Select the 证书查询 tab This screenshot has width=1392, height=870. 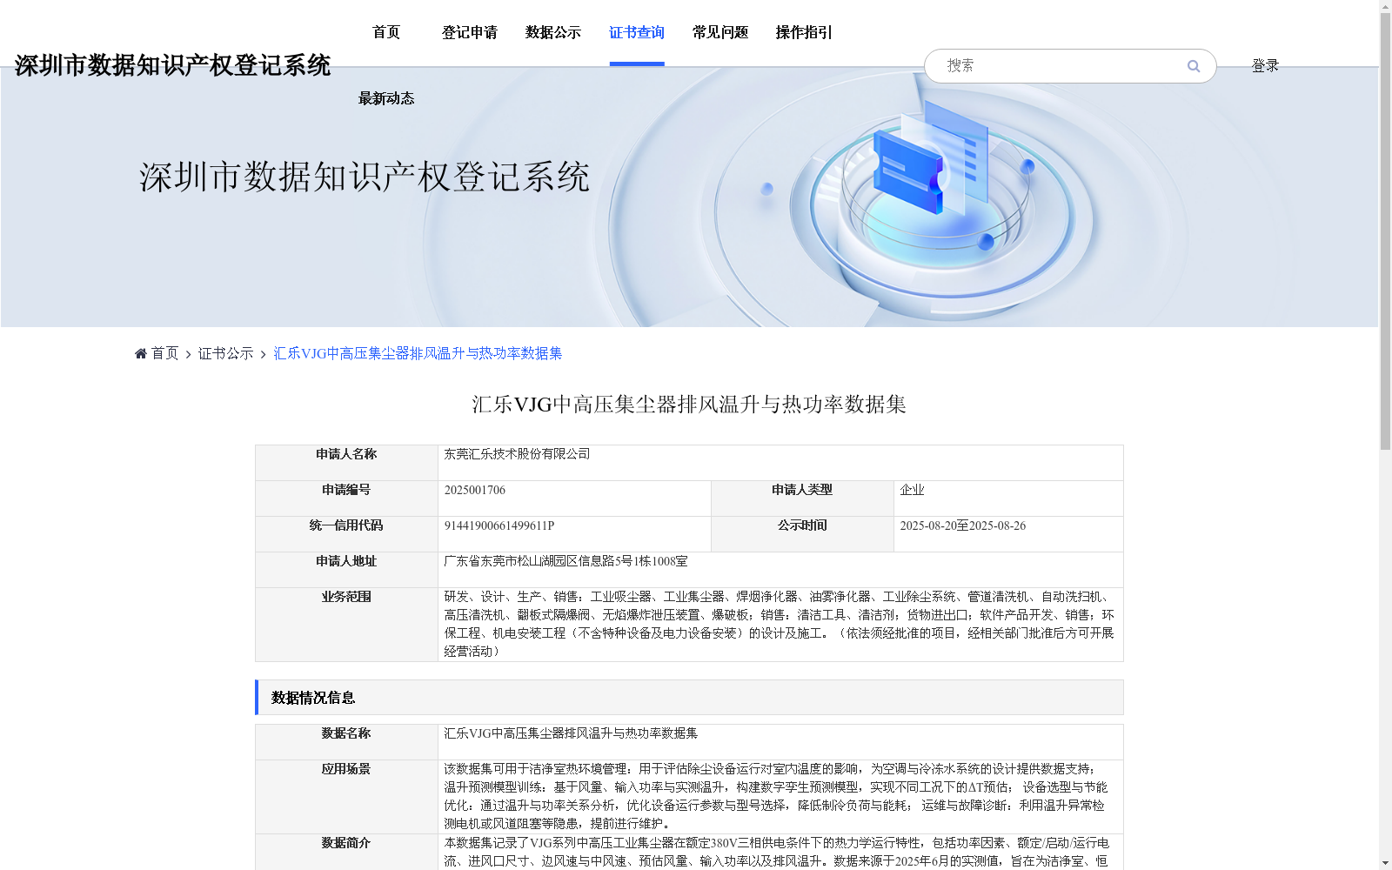637,32
